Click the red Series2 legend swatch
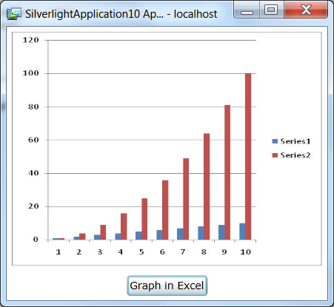The width and height of the screenshot is (334, 307). point(275,155)
